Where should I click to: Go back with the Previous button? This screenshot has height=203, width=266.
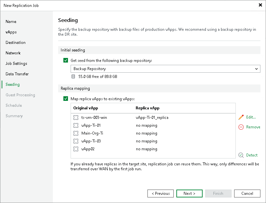tap(160, 194)
